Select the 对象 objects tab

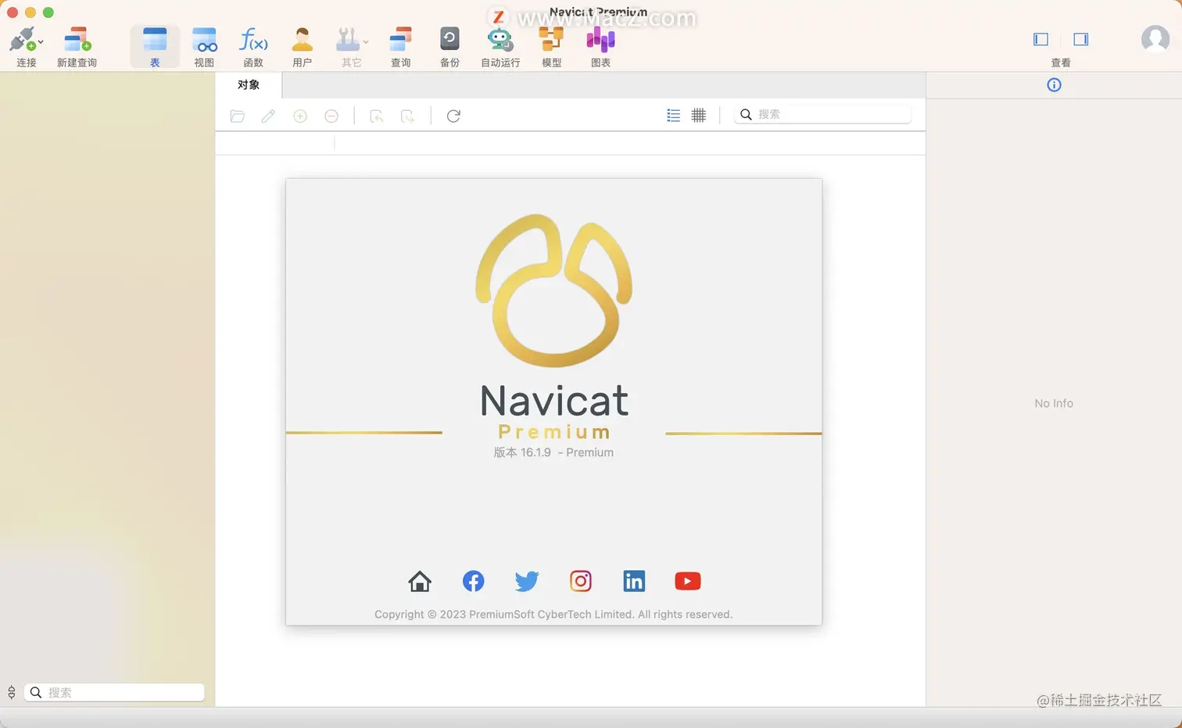click(249, 84)
